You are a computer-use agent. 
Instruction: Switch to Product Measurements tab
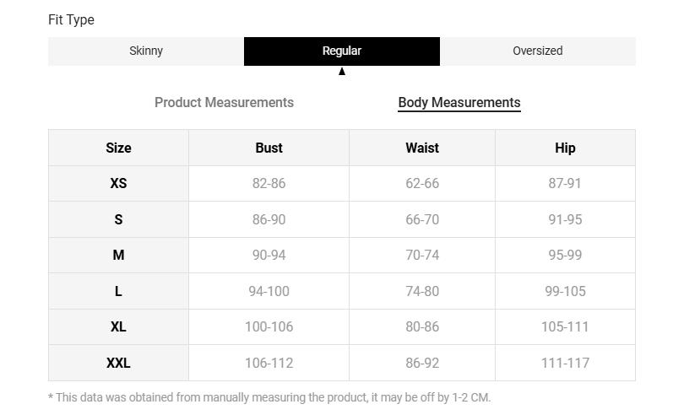224,102
